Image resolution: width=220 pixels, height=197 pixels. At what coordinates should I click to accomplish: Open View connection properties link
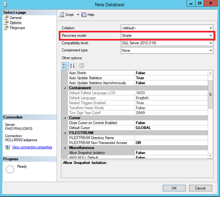click(32, 147)
